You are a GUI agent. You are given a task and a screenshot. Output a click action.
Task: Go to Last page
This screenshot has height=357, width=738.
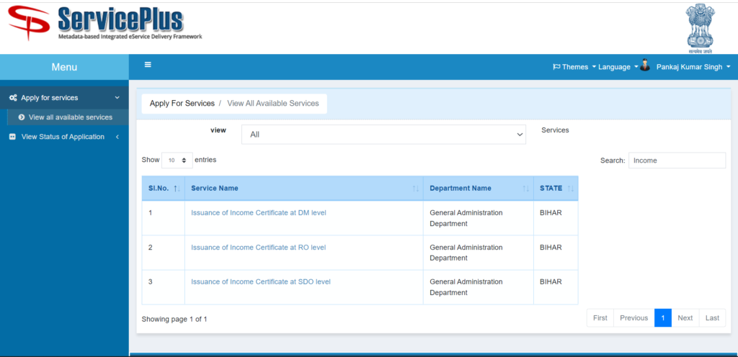click(x=713, y=318)
